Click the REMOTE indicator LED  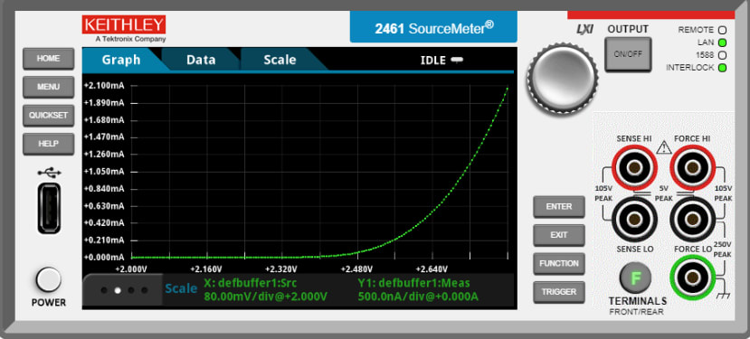[x=722, y=30]
